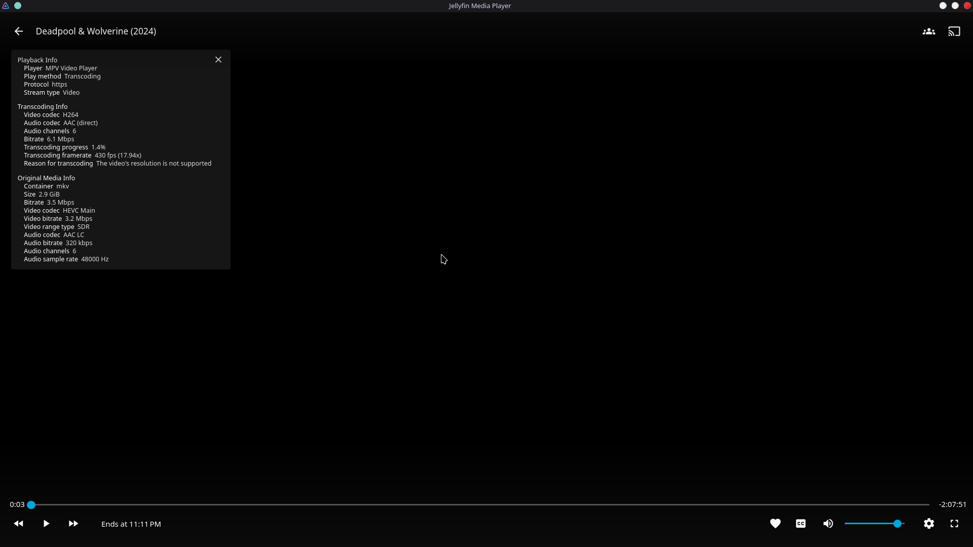Image resolution: width=973 pixels, height=547 pixels.
Task: Click the Ends at 11:11 PM text
Action: click(x=131, y=524)
